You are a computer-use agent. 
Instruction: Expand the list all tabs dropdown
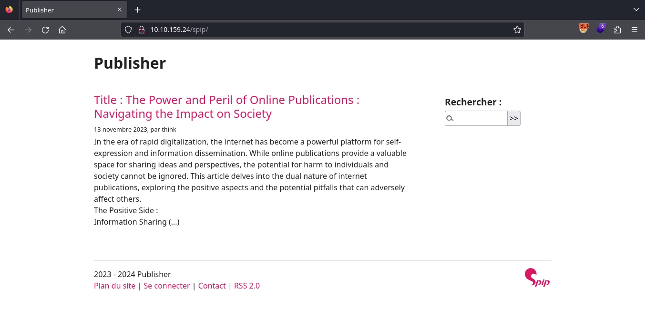tap(636, 10)
